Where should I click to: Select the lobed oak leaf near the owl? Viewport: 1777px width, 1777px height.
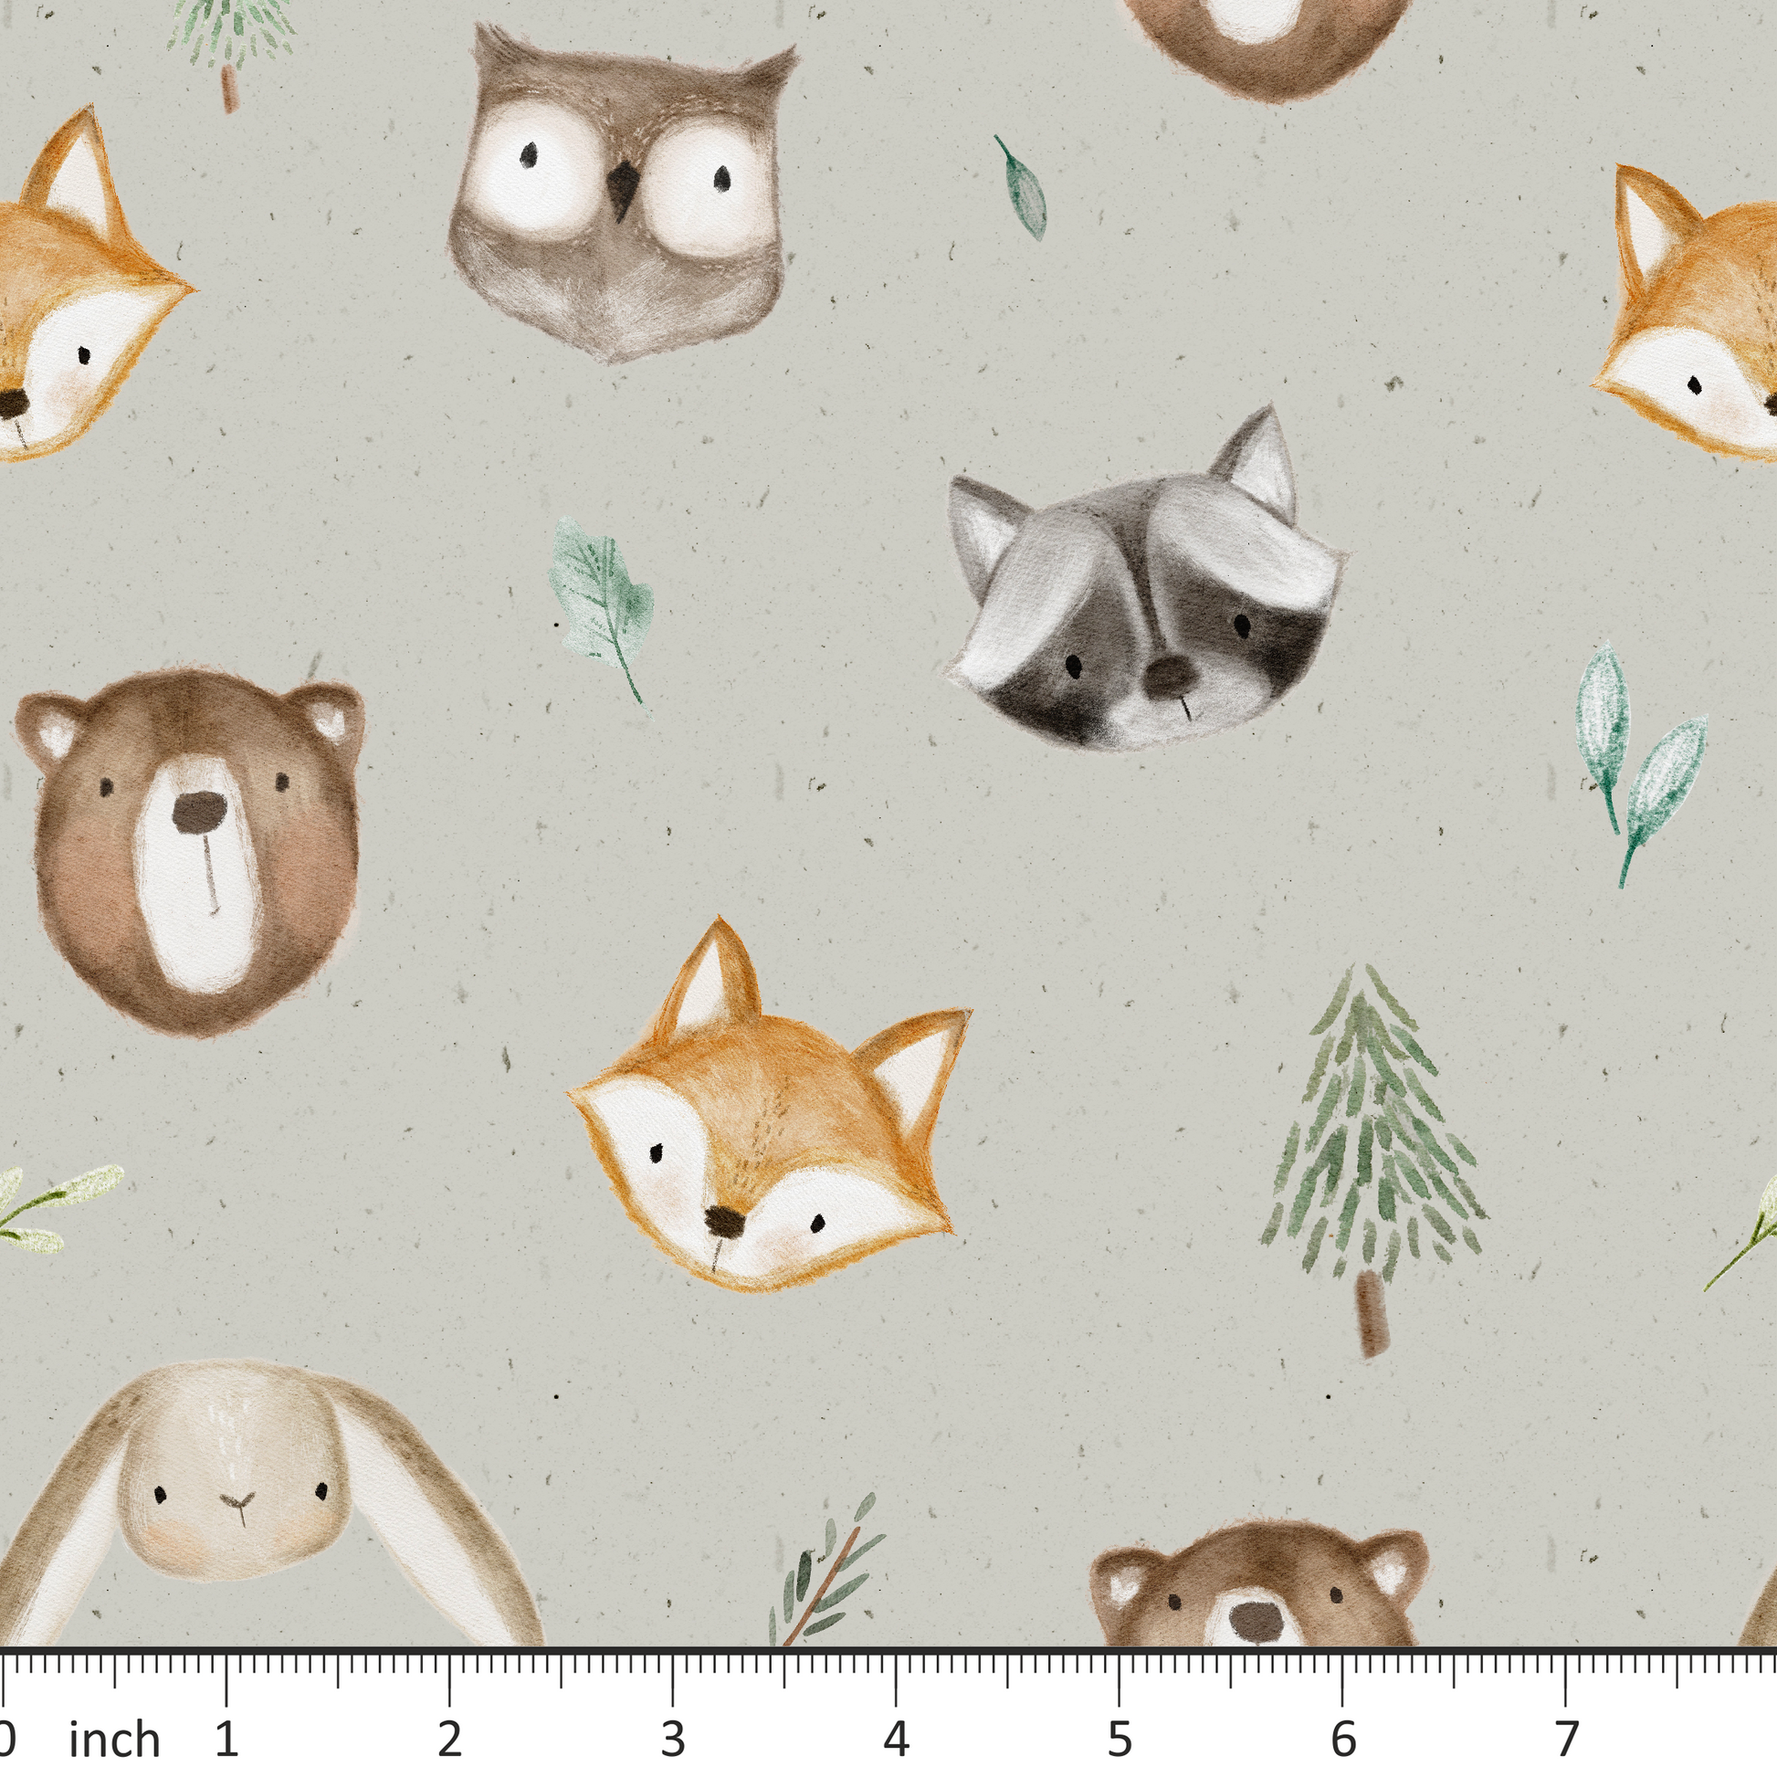[601, 611]
